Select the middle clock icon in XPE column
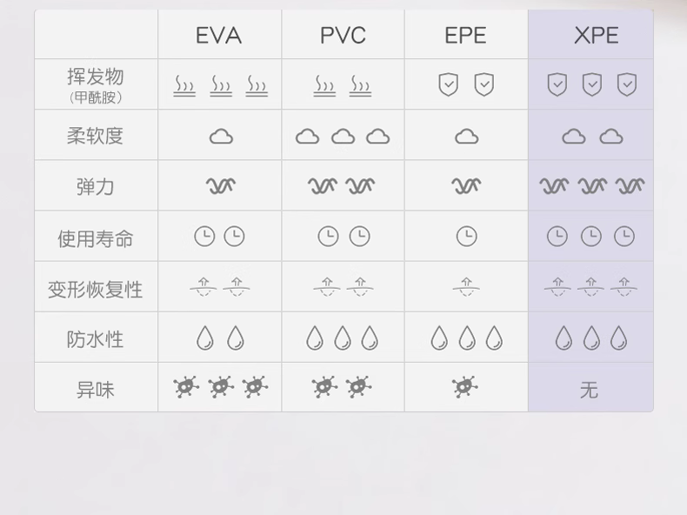This screenshot has height=515, width=687. coord(591,236)
